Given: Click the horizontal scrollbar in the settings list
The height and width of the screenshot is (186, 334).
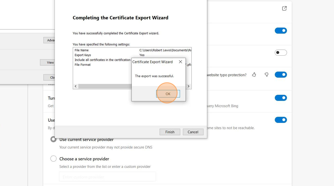Looking at the screenshot, I should coord(104,86).
